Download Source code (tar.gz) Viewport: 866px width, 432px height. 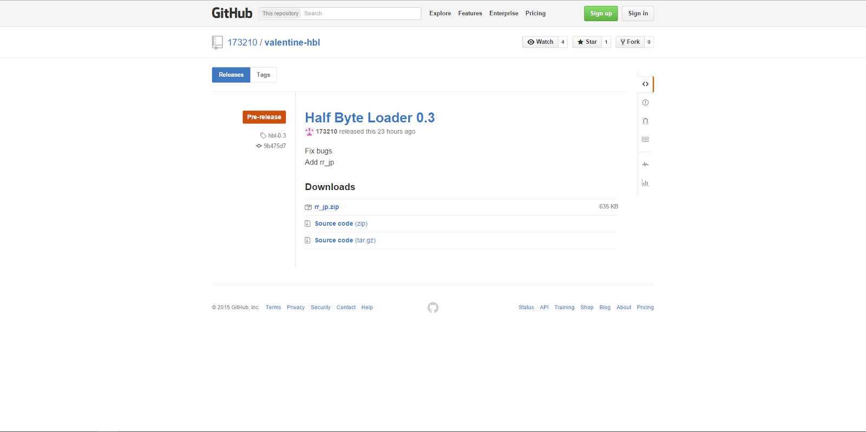(x=345, y=240)
